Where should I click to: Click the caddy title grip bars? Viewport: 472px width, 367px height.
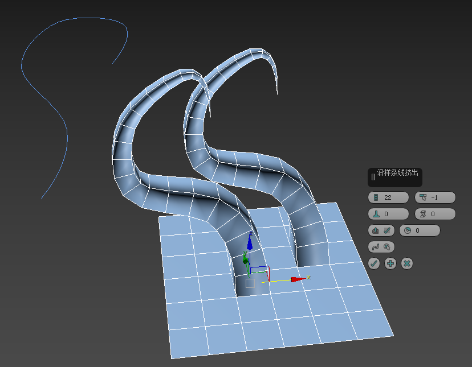coord(373,177)
